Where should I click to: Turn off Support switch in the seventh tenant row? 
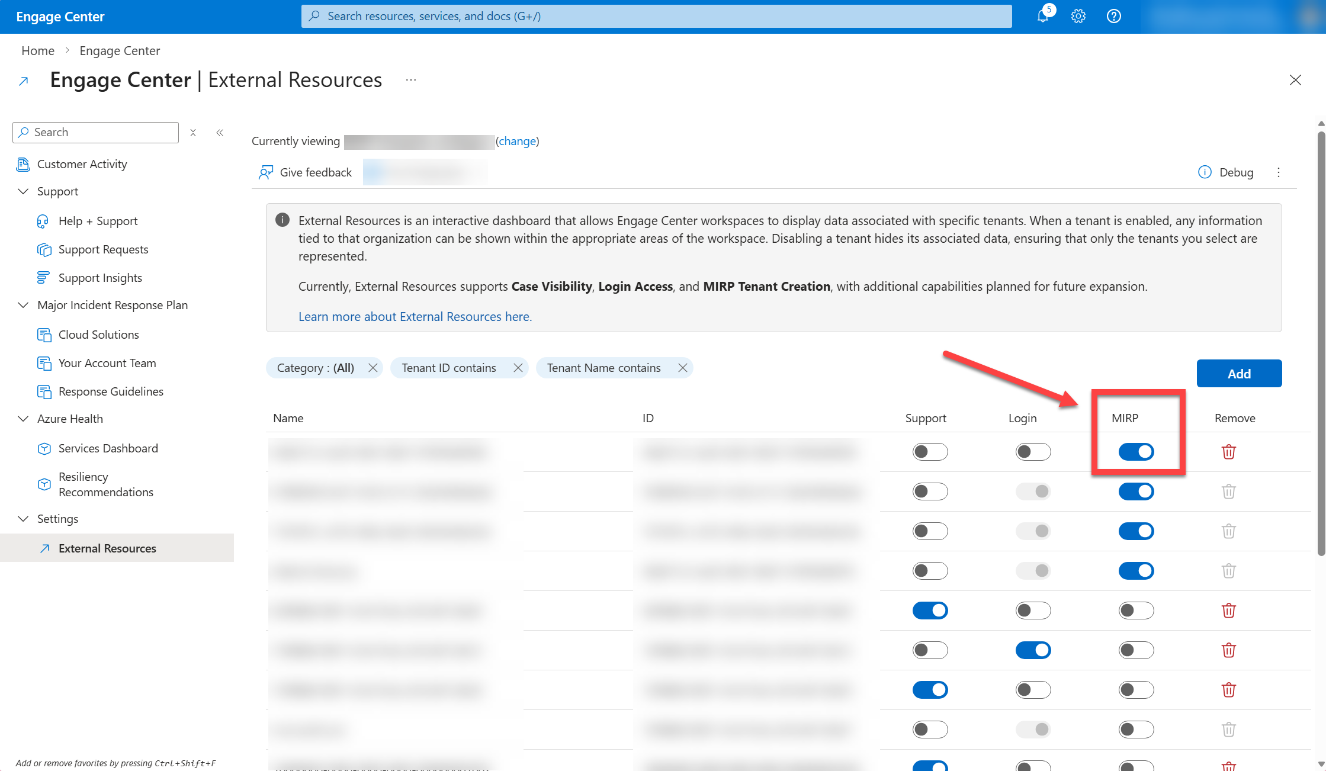(x=930, y=690)
